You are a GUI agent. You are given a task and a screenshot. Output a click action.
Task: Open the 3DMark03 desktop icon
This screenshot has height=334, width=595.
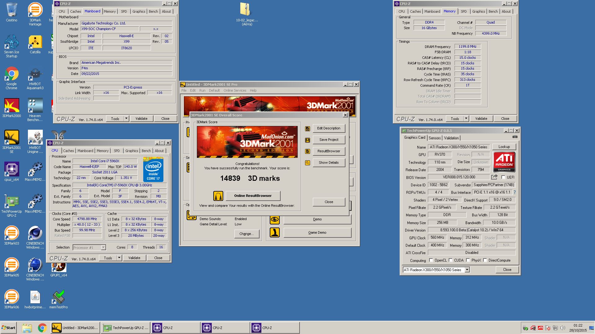click(x=11, y=236)
